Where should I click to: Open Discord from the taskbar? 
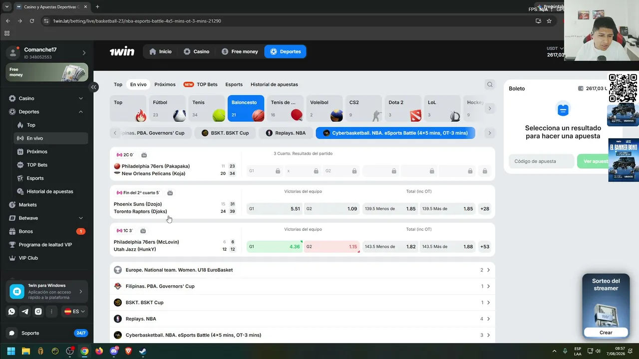point(114,351)
